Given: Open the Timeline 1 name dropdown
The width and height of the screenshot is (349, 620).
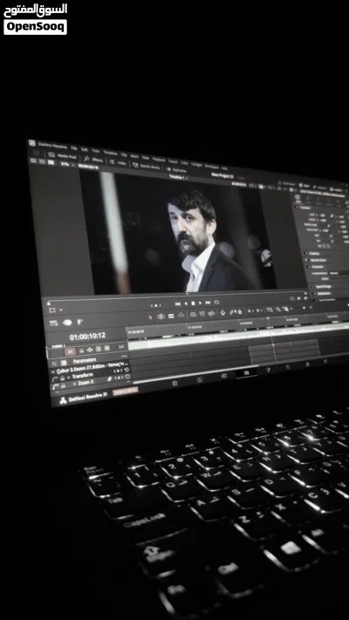Looking at the screenshot, I should point(177,177).
